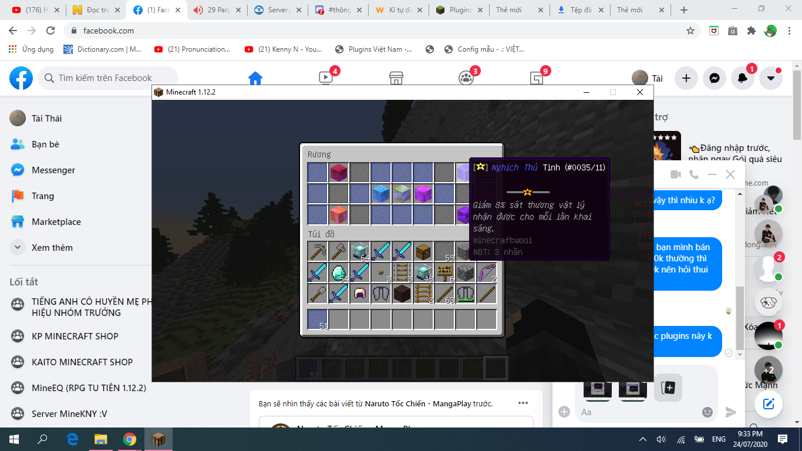Select the shovel in the inventory

click(x=318, y=294)
